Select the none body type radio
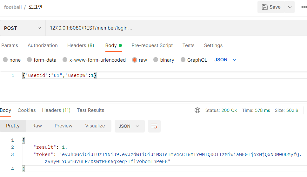Screen dimensions: 307x177 5,60
